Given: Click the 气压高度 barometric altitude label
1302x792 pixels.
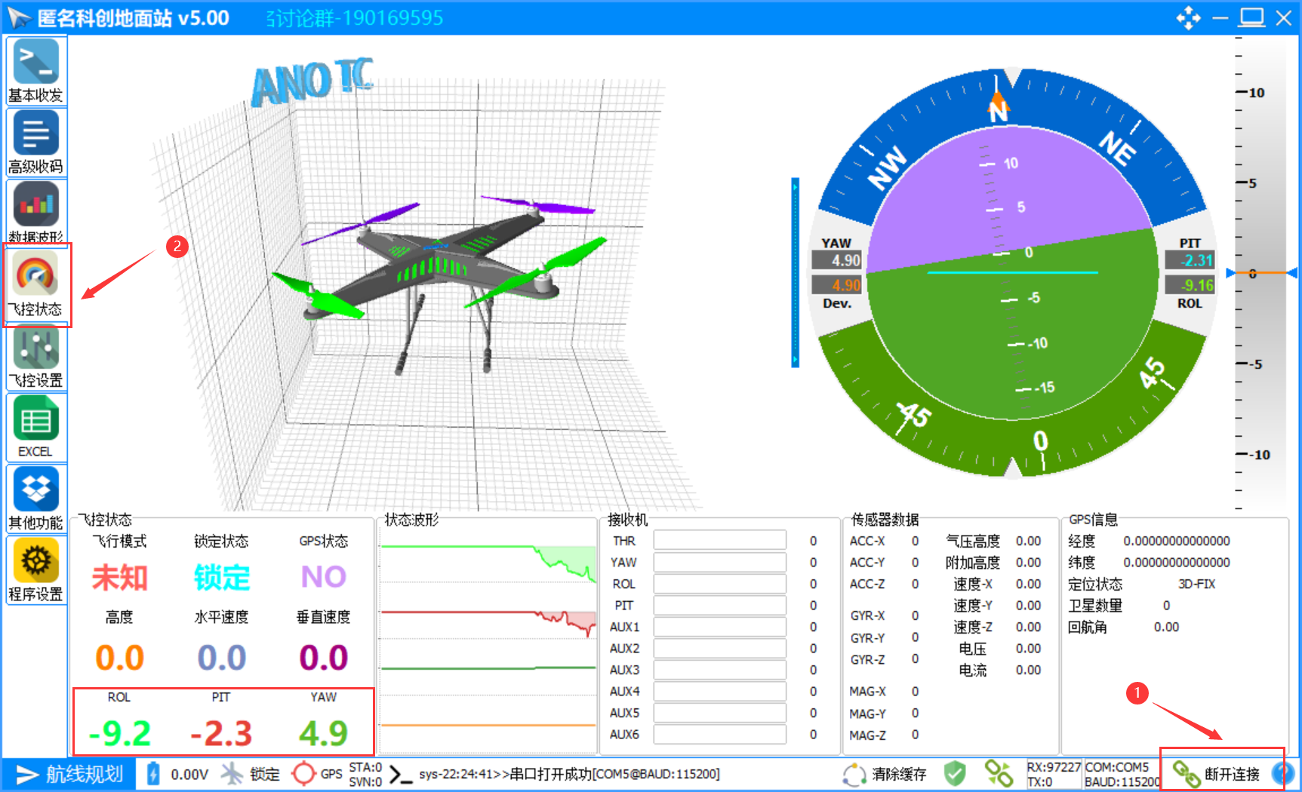Looking at the screenshot, I should coord(973,541).
